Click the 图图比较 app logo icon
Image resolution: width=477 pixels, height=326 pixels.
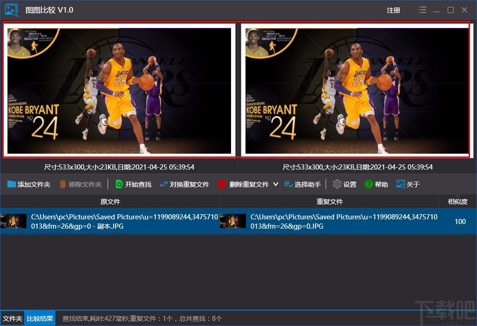[11, 10]
